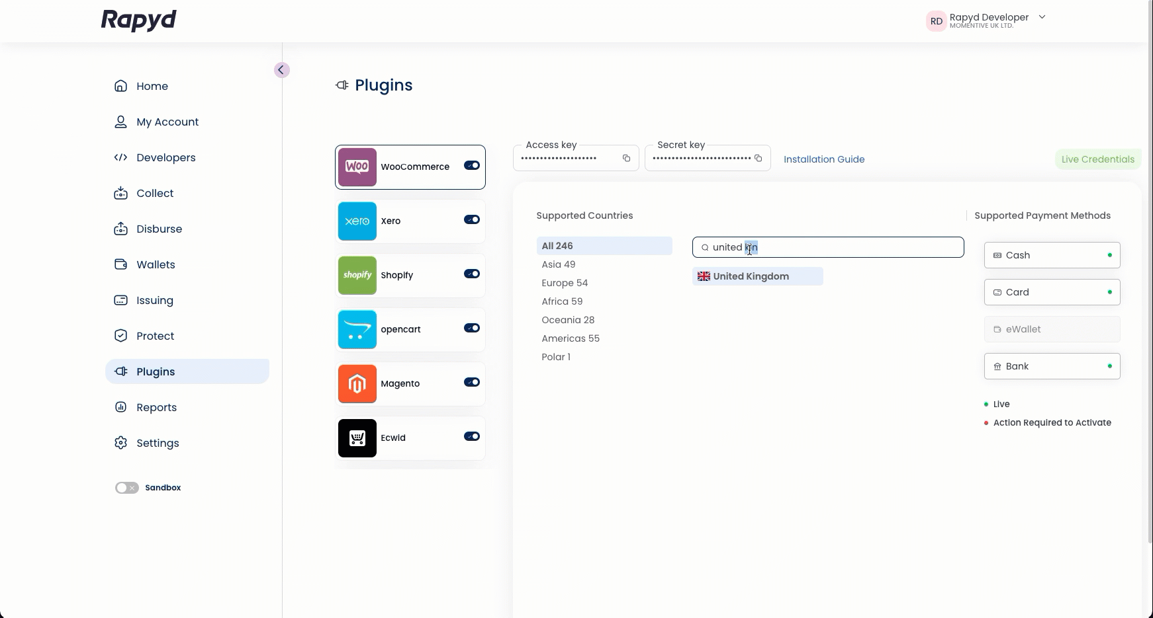Select the eWallet payment method
The width and height of the screenshot is (1153, 618).
[x=1052, y=329]
